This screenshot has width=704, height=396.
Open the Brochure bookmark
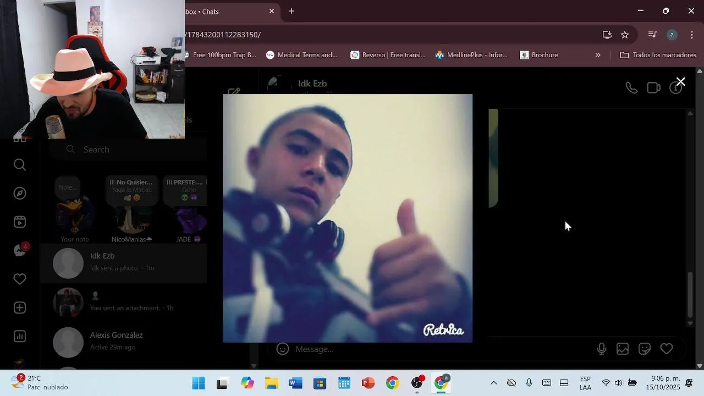pos(539,55)
